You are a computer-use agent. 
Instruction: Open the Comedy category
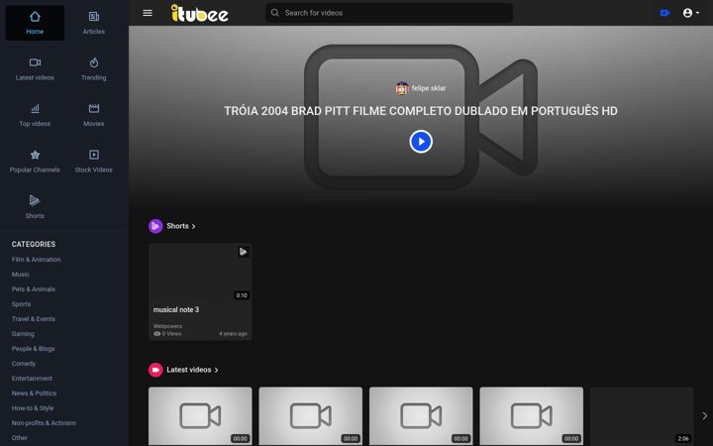[23, 364]
